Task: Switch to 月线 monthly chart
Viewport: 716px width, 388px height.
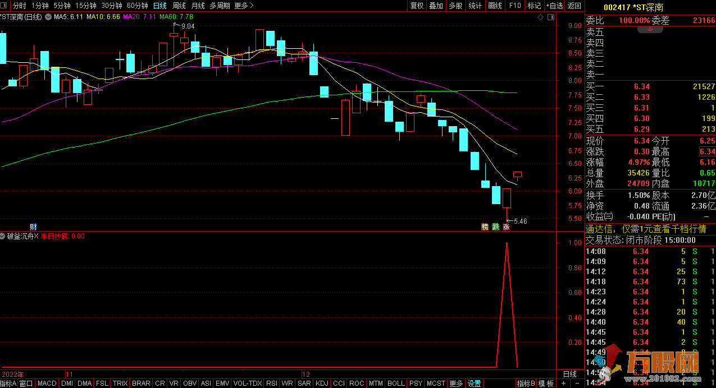Action: click(198, 6)
